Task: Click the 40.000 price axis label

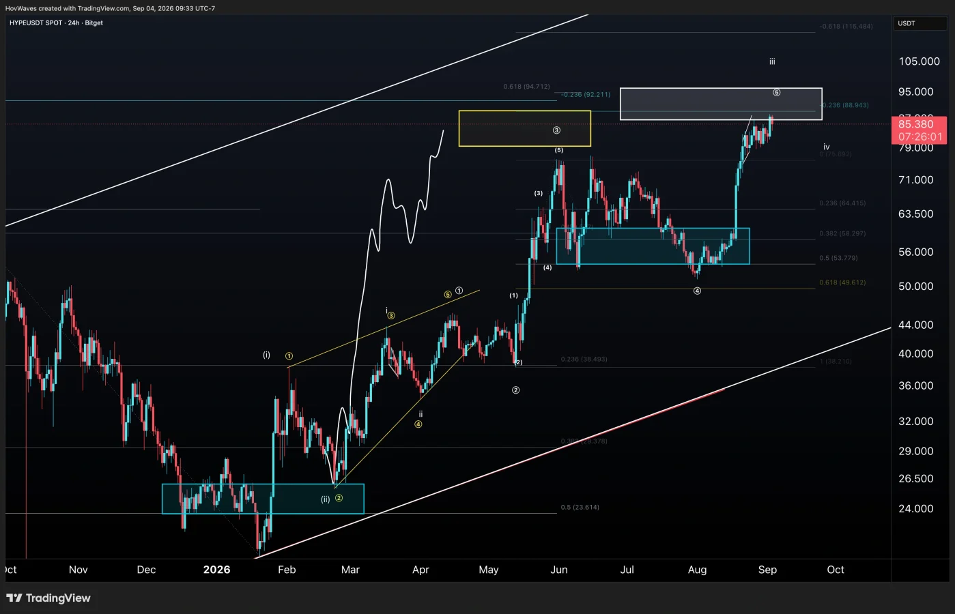Action: coord(915,353)
